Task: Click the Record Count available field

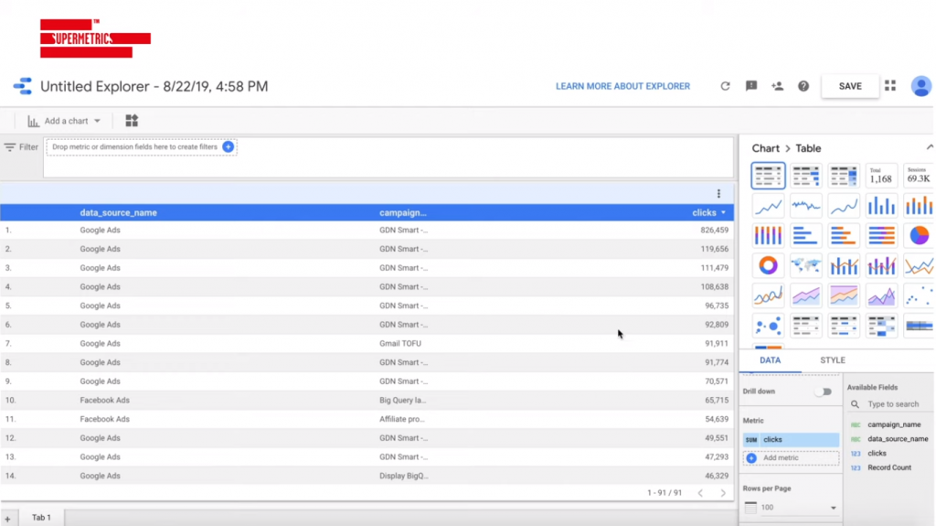Action: [x=889, y=467]
